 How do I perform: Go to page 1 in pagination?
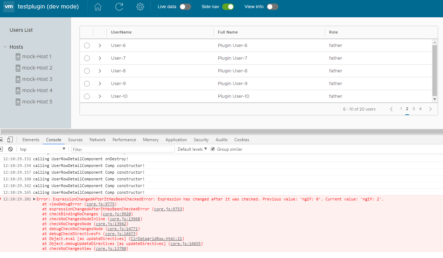pos(401,109)
